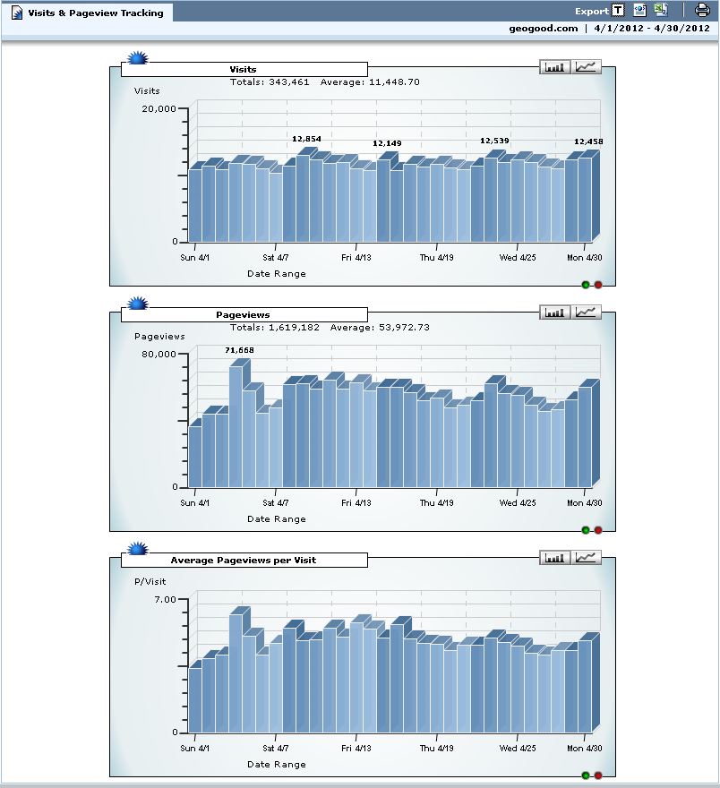Switch Visits chart to line view
This screenshot has width=720, height=788.
coord(587,67)
